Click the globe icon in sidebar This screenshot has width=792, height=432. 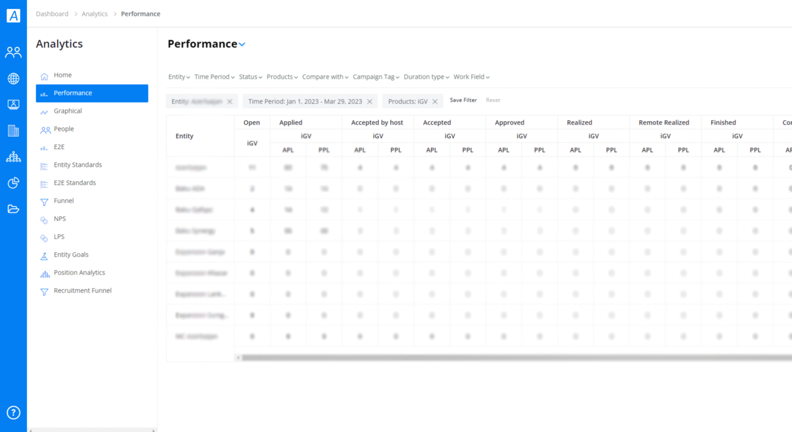point(13,79)
